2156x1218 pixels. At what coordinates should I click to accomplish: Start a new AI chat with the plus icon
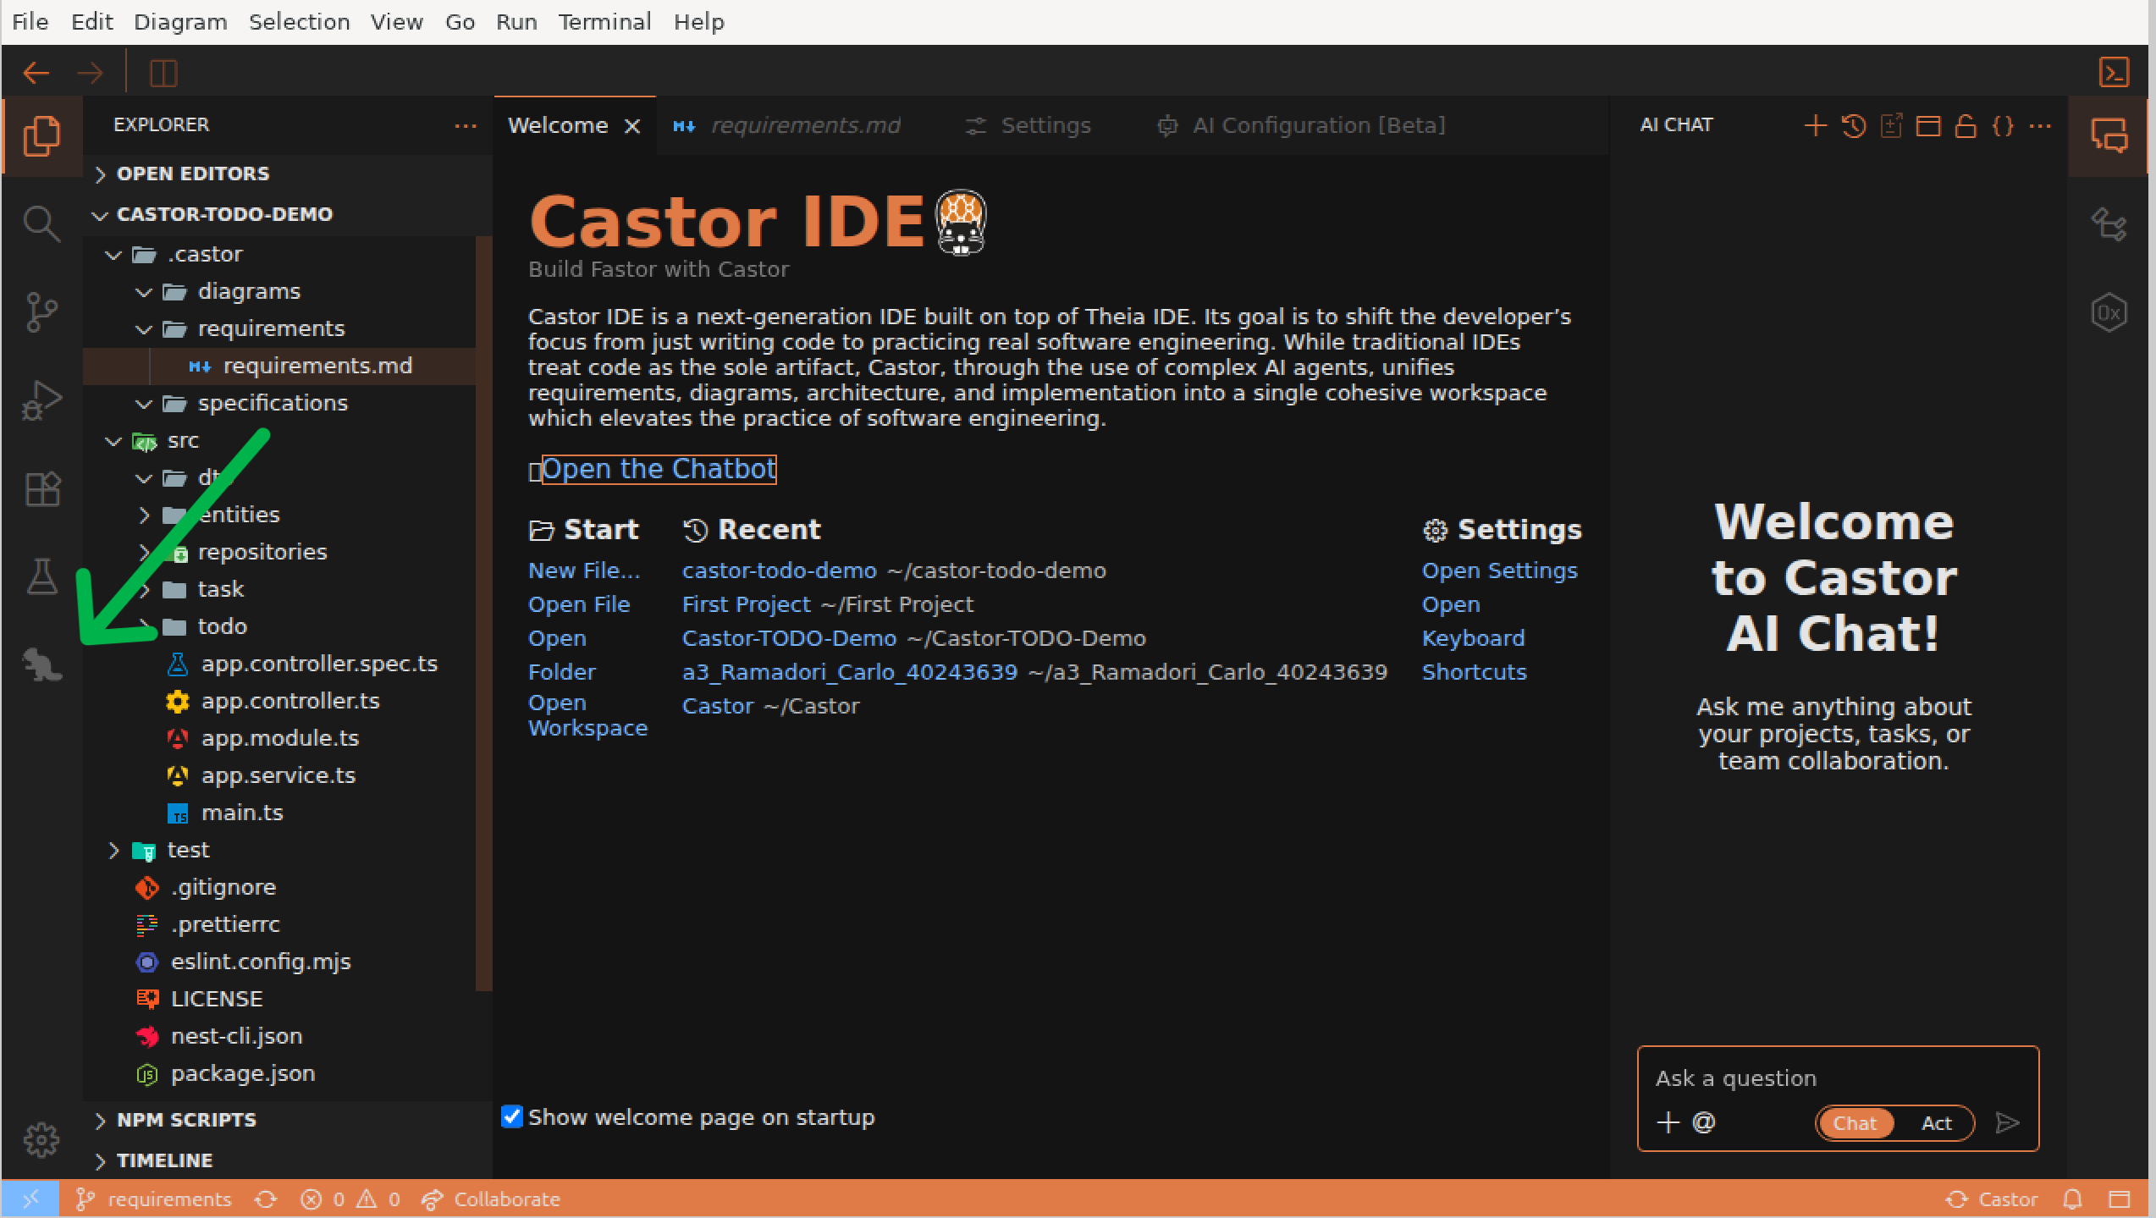pos(1814,125)
